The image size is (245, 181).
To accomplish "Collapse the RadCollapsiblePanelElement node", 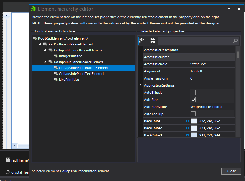I will (40, 44).
